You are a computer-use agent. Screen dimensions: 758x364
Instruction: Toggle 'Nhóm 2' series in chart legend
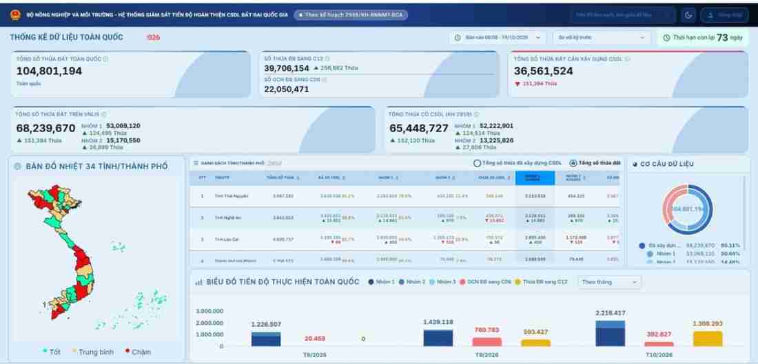pos(412,282)
